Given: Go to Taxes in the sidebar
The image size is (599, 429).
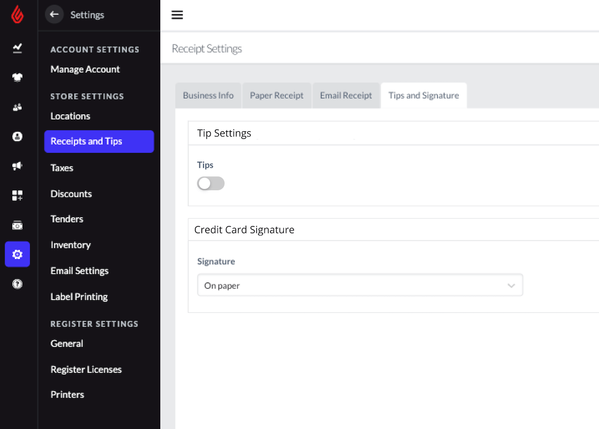Looking at the screenshot, I should click(x=61, y=168).
